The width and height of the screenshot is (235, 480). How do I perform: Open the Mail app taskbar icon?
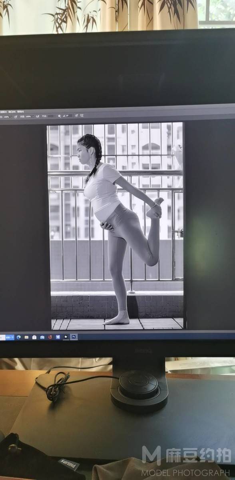[x=42, y=337]
